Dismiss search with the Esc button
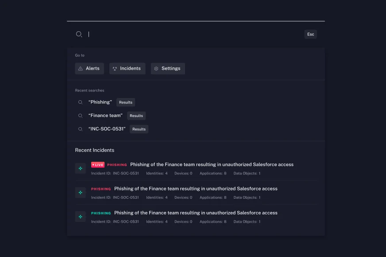This screenshot has height=257, width=386. pyautogui.click(x=310, y=34)
